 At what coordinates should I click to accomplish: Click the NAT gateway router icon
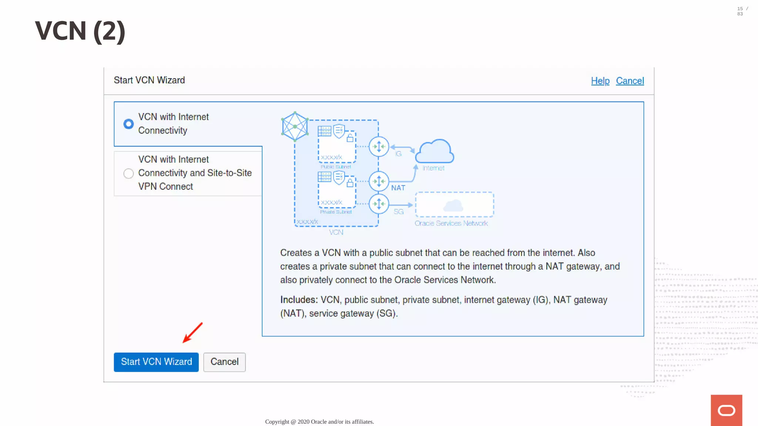click(x=379, y=182)
